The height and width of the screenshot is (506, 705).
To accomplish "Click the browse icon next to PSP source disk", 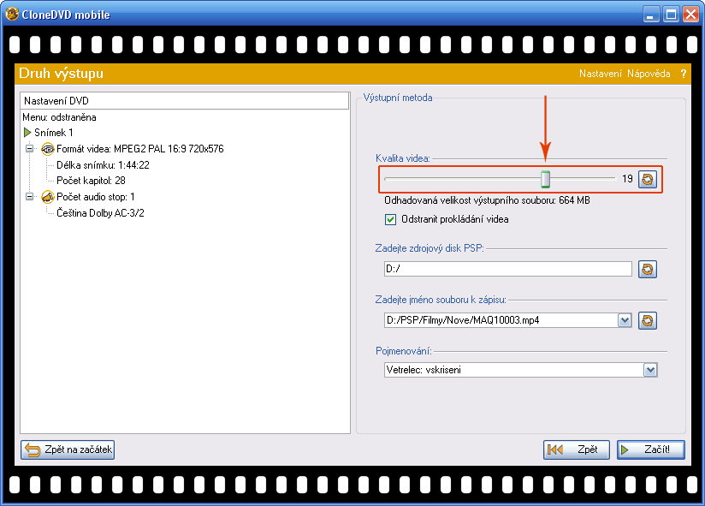I will (648, 270).
